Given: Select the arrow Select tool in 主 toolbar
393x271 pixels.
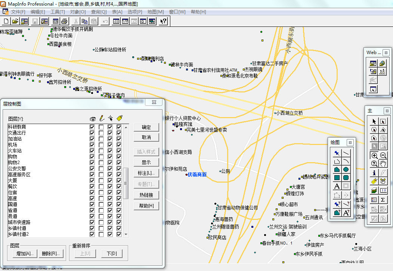Looking at the screenshot, I should pos(374,122).
